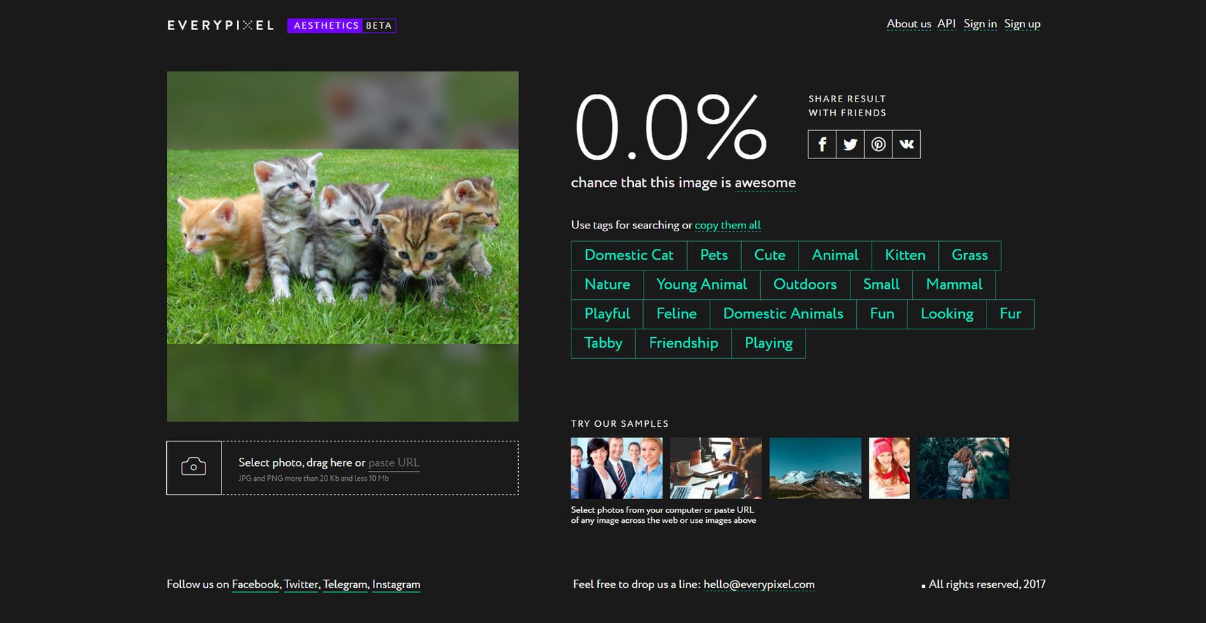Open the About us page
This screenshot has width=1206, height=623.
tap(909, 24)
